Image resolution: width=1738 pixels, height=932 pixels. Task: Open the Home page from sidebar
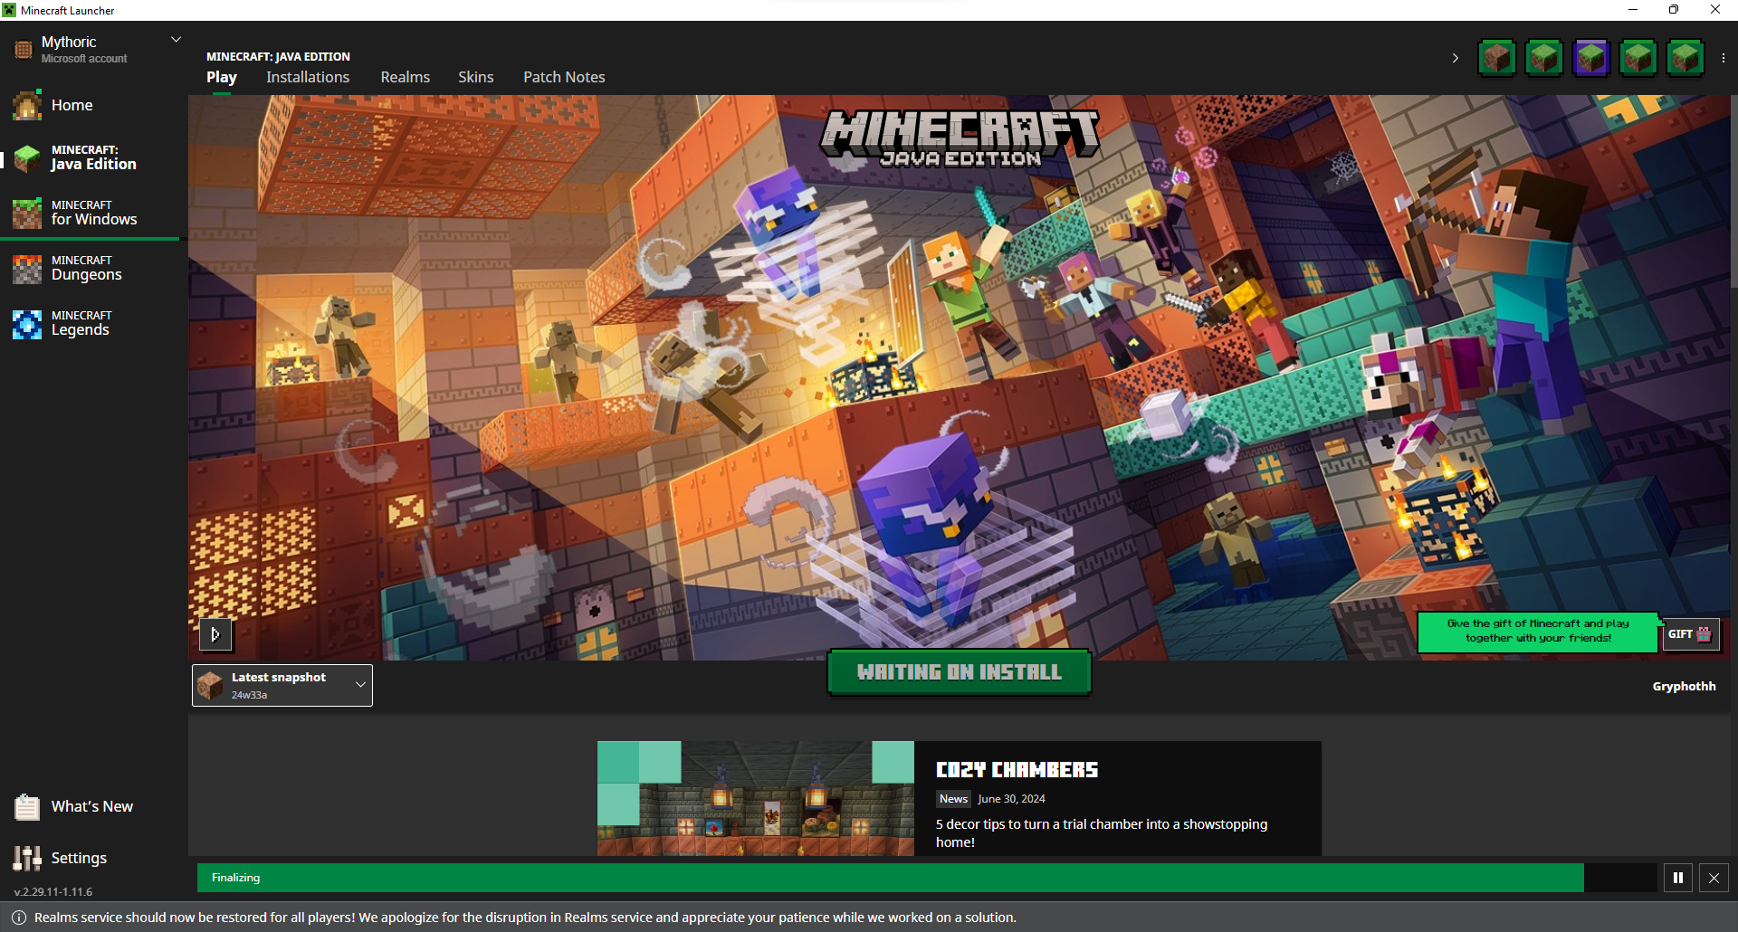click(x=72, y=105)
